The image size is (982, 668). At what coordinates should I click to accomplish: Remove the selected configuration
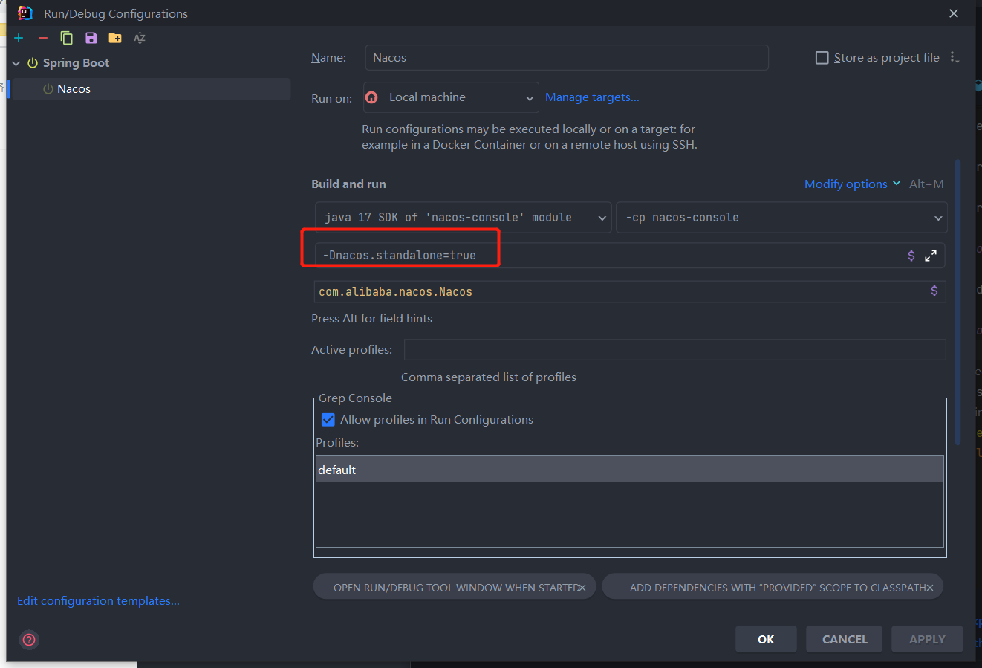pyautogui.click(x=43, y=38)
